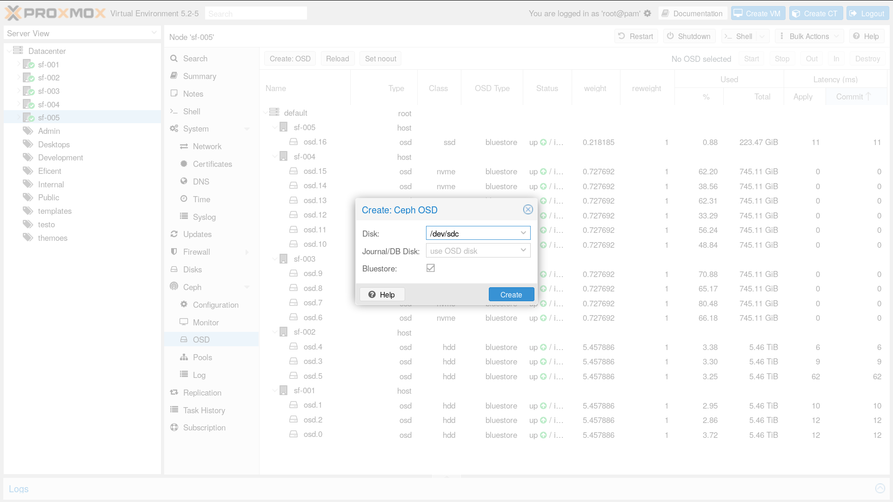Open the Shell button dropdown arrow
The height and width of the screenshot is (502, 893).
762,36
